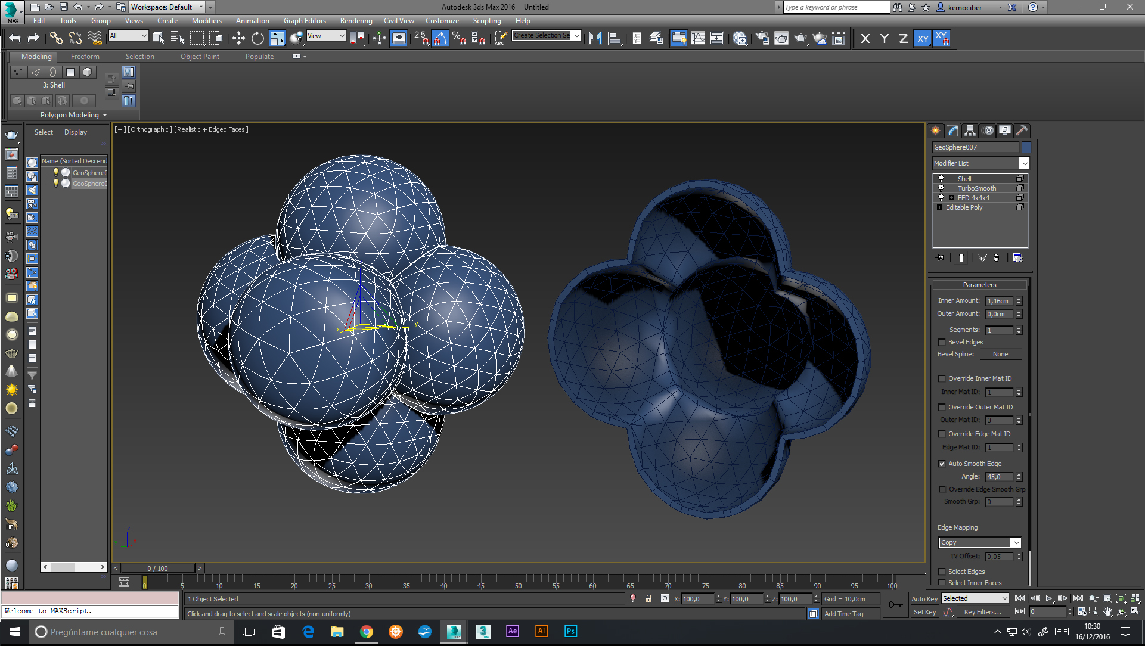Click the Select and Link chain icon
The height and width of the screenshot is (646, 1145).
point(56,39)
